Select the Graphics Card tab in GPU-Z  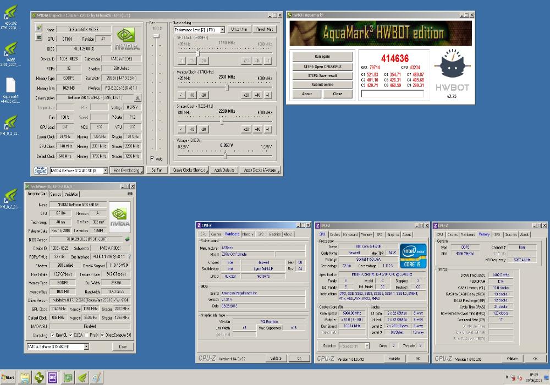click(x=37, y=194)
